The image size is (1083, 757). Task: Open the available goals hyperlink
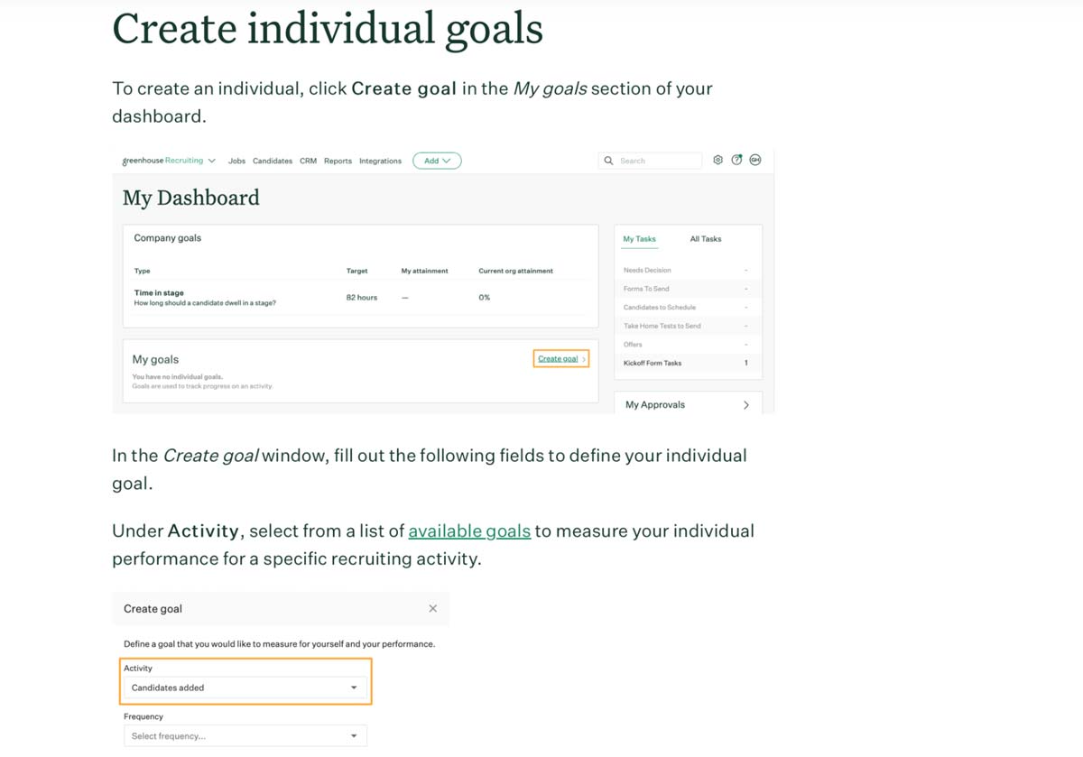tap(469, 531)
